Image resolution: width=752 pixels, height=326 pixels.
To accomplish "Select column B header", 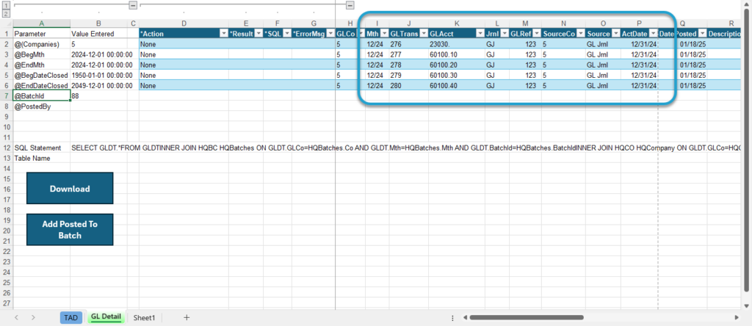I will [x=99, y=23].
